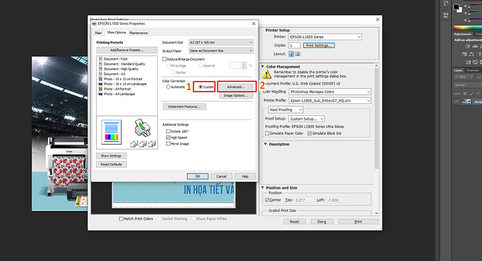Viewport: 482px width, 261px height.
Task: Enable Rotate 180° option
Action: (168, 131)
